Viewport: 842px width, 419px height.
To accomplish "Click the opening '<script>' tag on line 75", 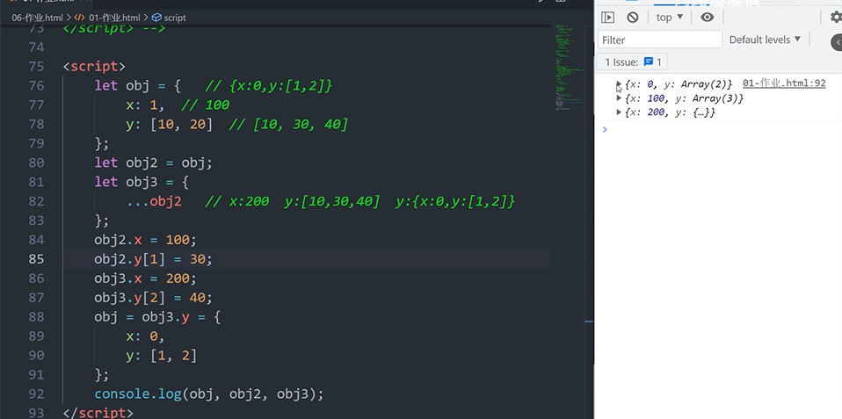I will point(94,67).
